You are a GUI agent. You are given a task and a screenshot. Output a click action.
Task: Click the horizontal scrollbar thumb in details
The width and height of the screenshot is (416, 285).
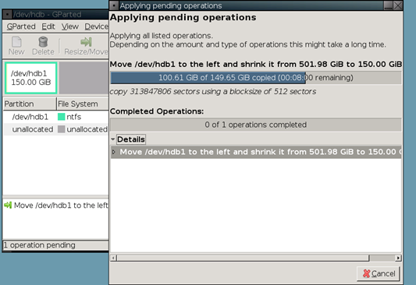[243, 258]
